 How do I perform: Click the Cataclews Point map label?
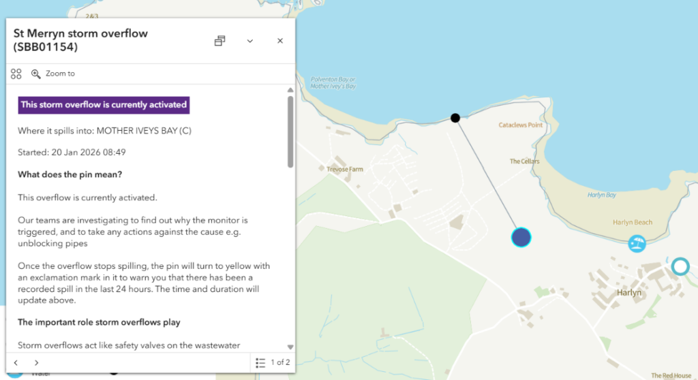tap(520, 125)
